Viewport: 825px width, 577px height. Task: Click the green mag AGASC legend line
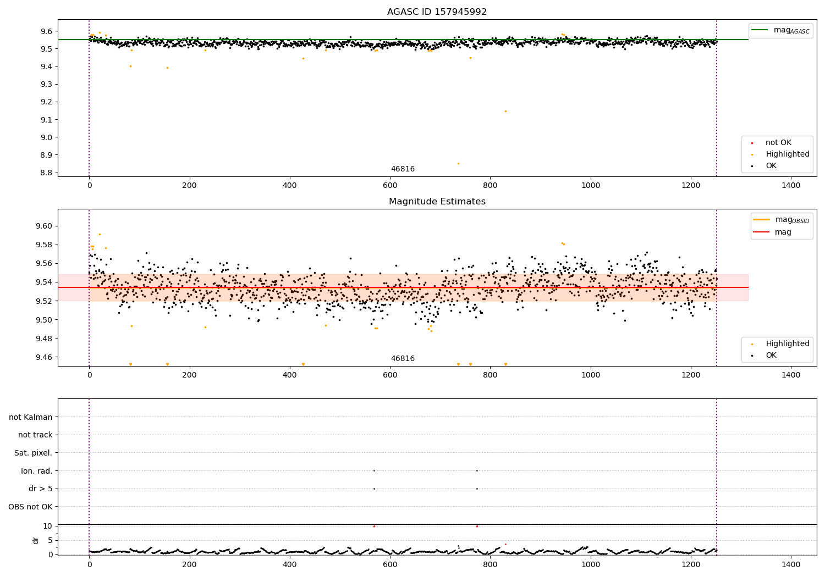[x=760, y=30]
